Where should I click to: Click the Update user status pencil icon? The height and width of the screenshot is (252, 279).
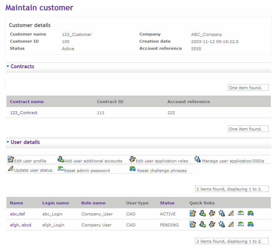11,168
